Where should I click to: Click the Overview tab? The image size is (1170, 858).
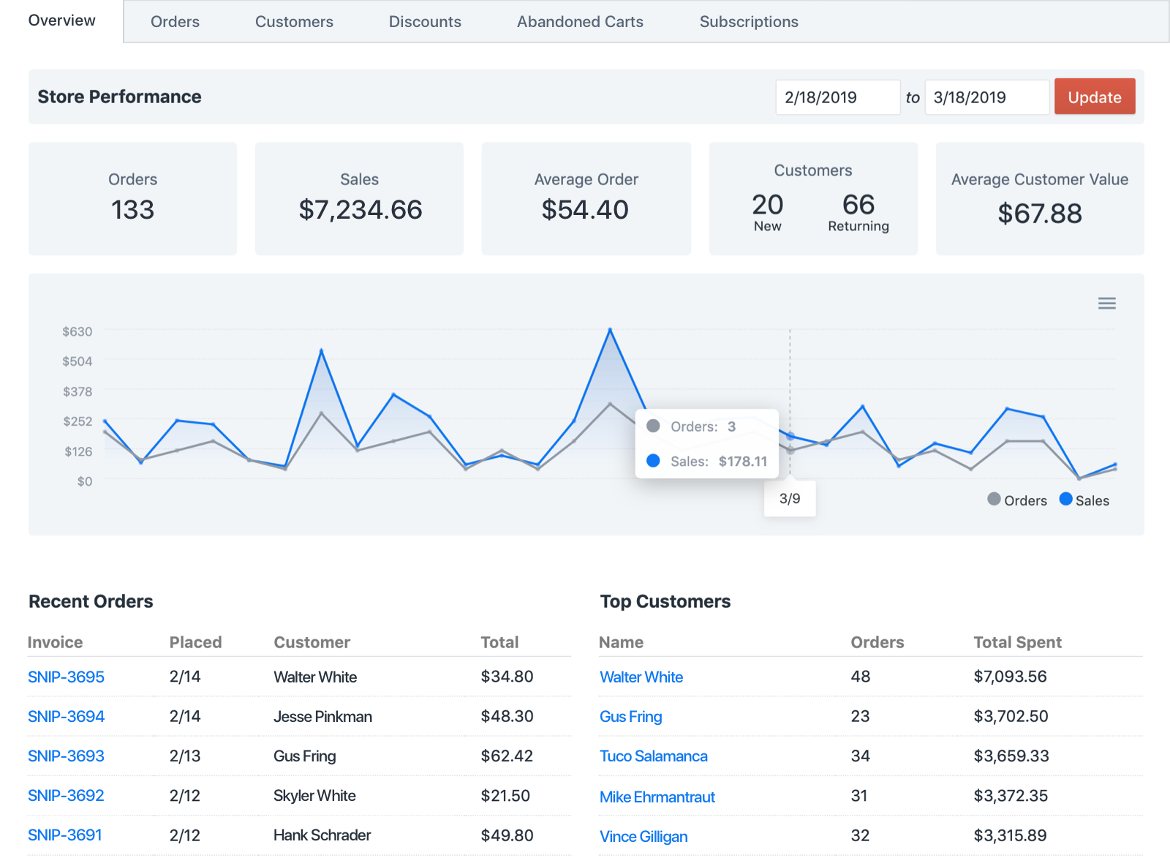tap(62, 20)
